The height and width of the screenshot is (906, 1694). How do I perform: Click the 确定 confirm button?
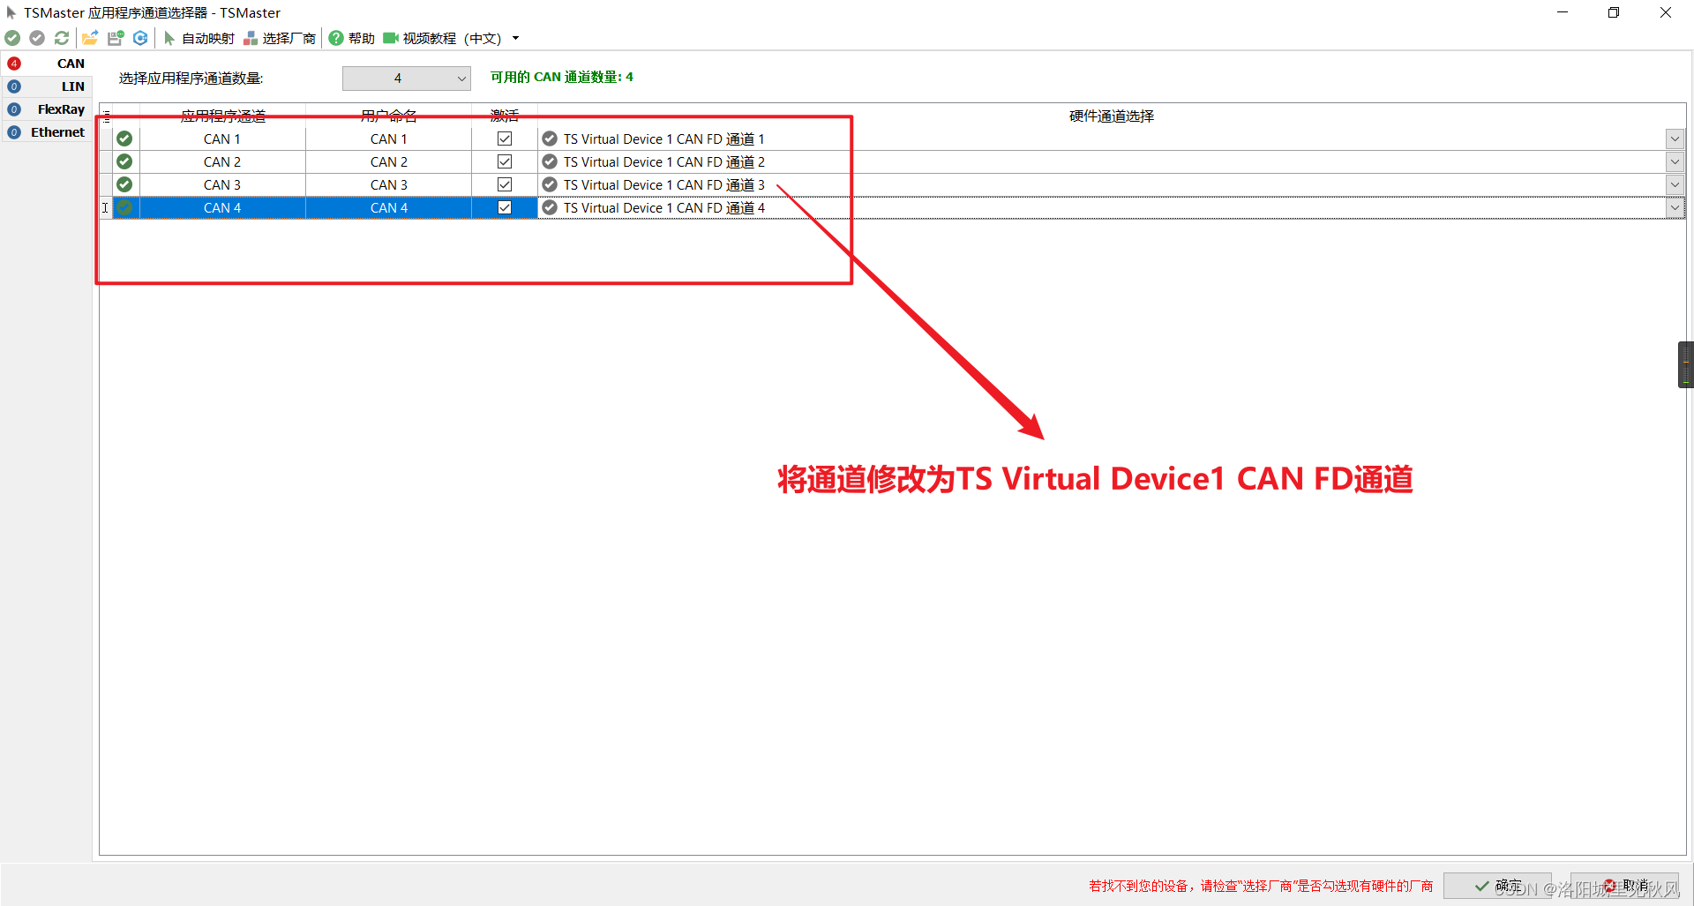1497,885
